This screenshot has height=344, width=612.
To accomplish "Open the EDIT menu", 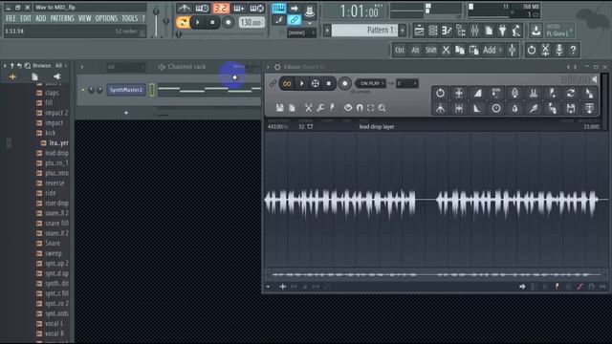I will pyautogui.click(x=26, y=18).
